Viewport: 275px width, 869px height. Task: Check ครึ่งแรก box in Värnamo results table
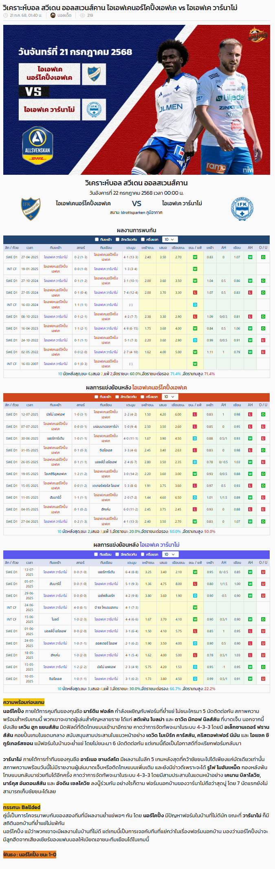143,554
